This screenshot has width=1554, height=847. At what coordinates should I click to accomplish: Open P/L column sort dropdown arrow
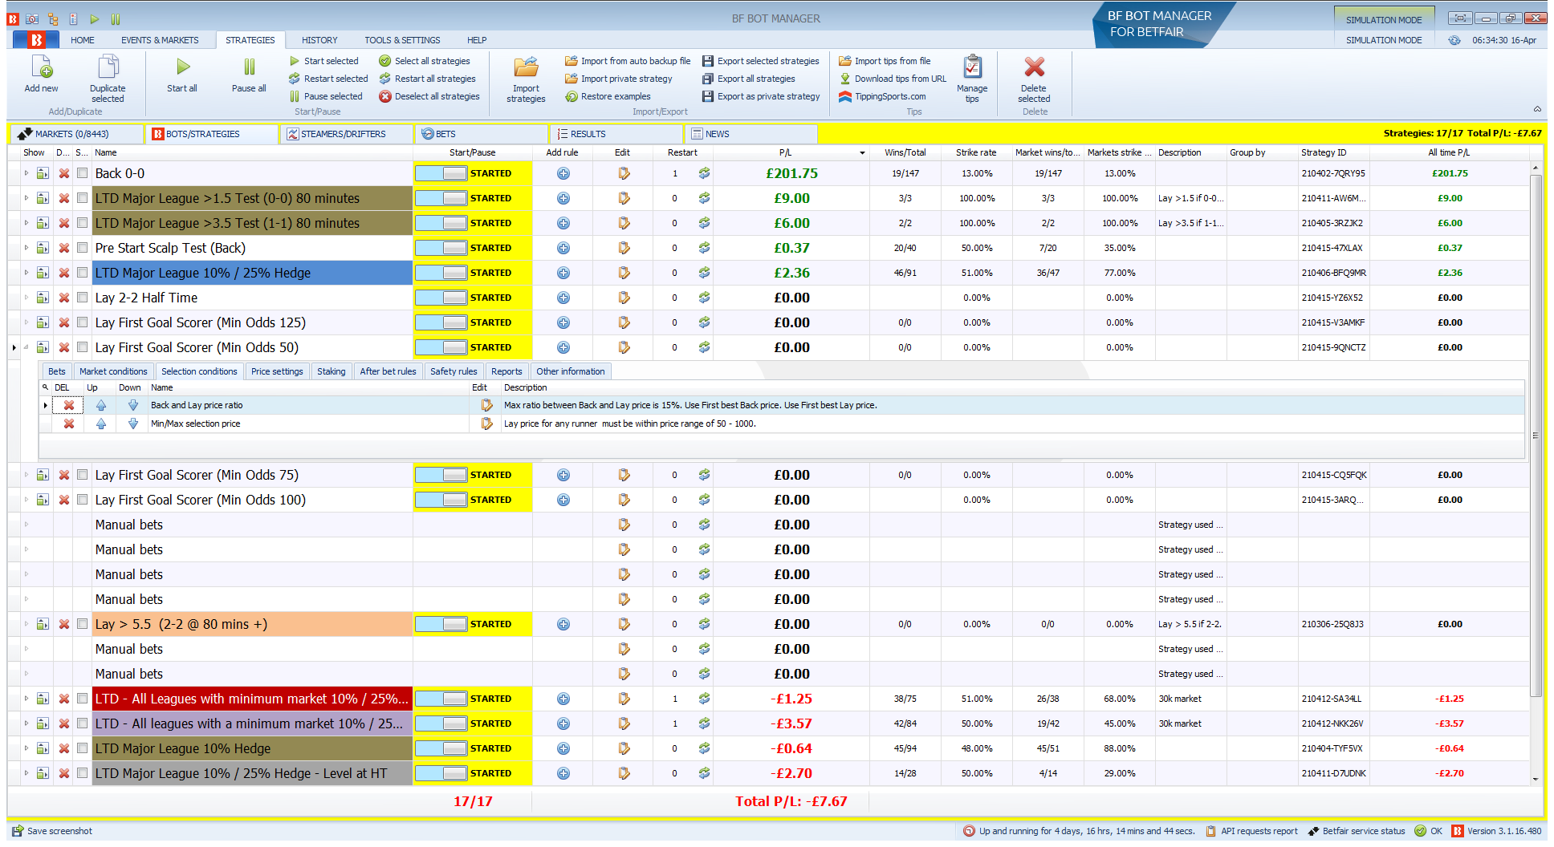coord(862,152)
